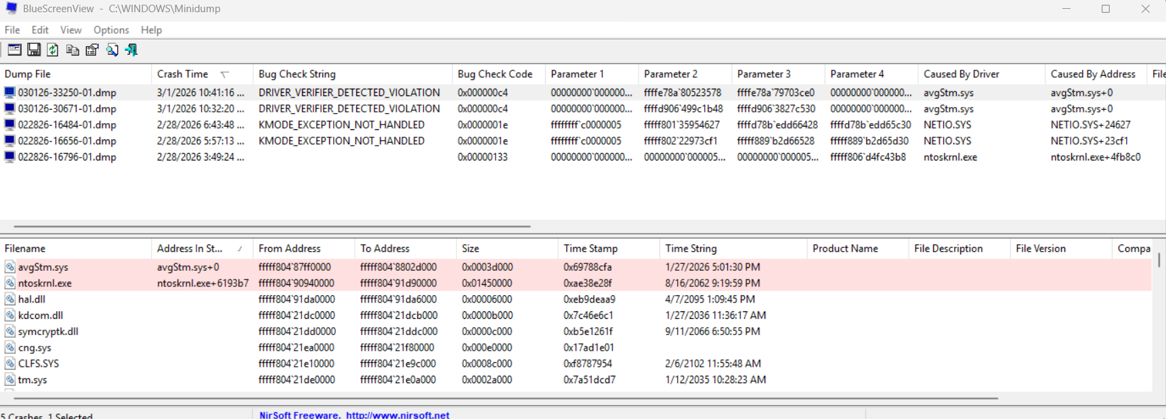Click the Find magnifier icon
Image resolution: width=1166 pixels, height=419 pixels.
click(112, 49)
